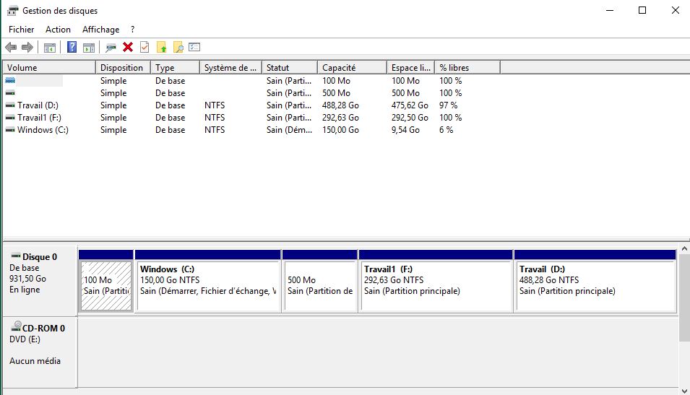Image resolution: width=690 pixels, height=395 pixels.
Task: Click the red X delete icon
Action: point(128,48)
